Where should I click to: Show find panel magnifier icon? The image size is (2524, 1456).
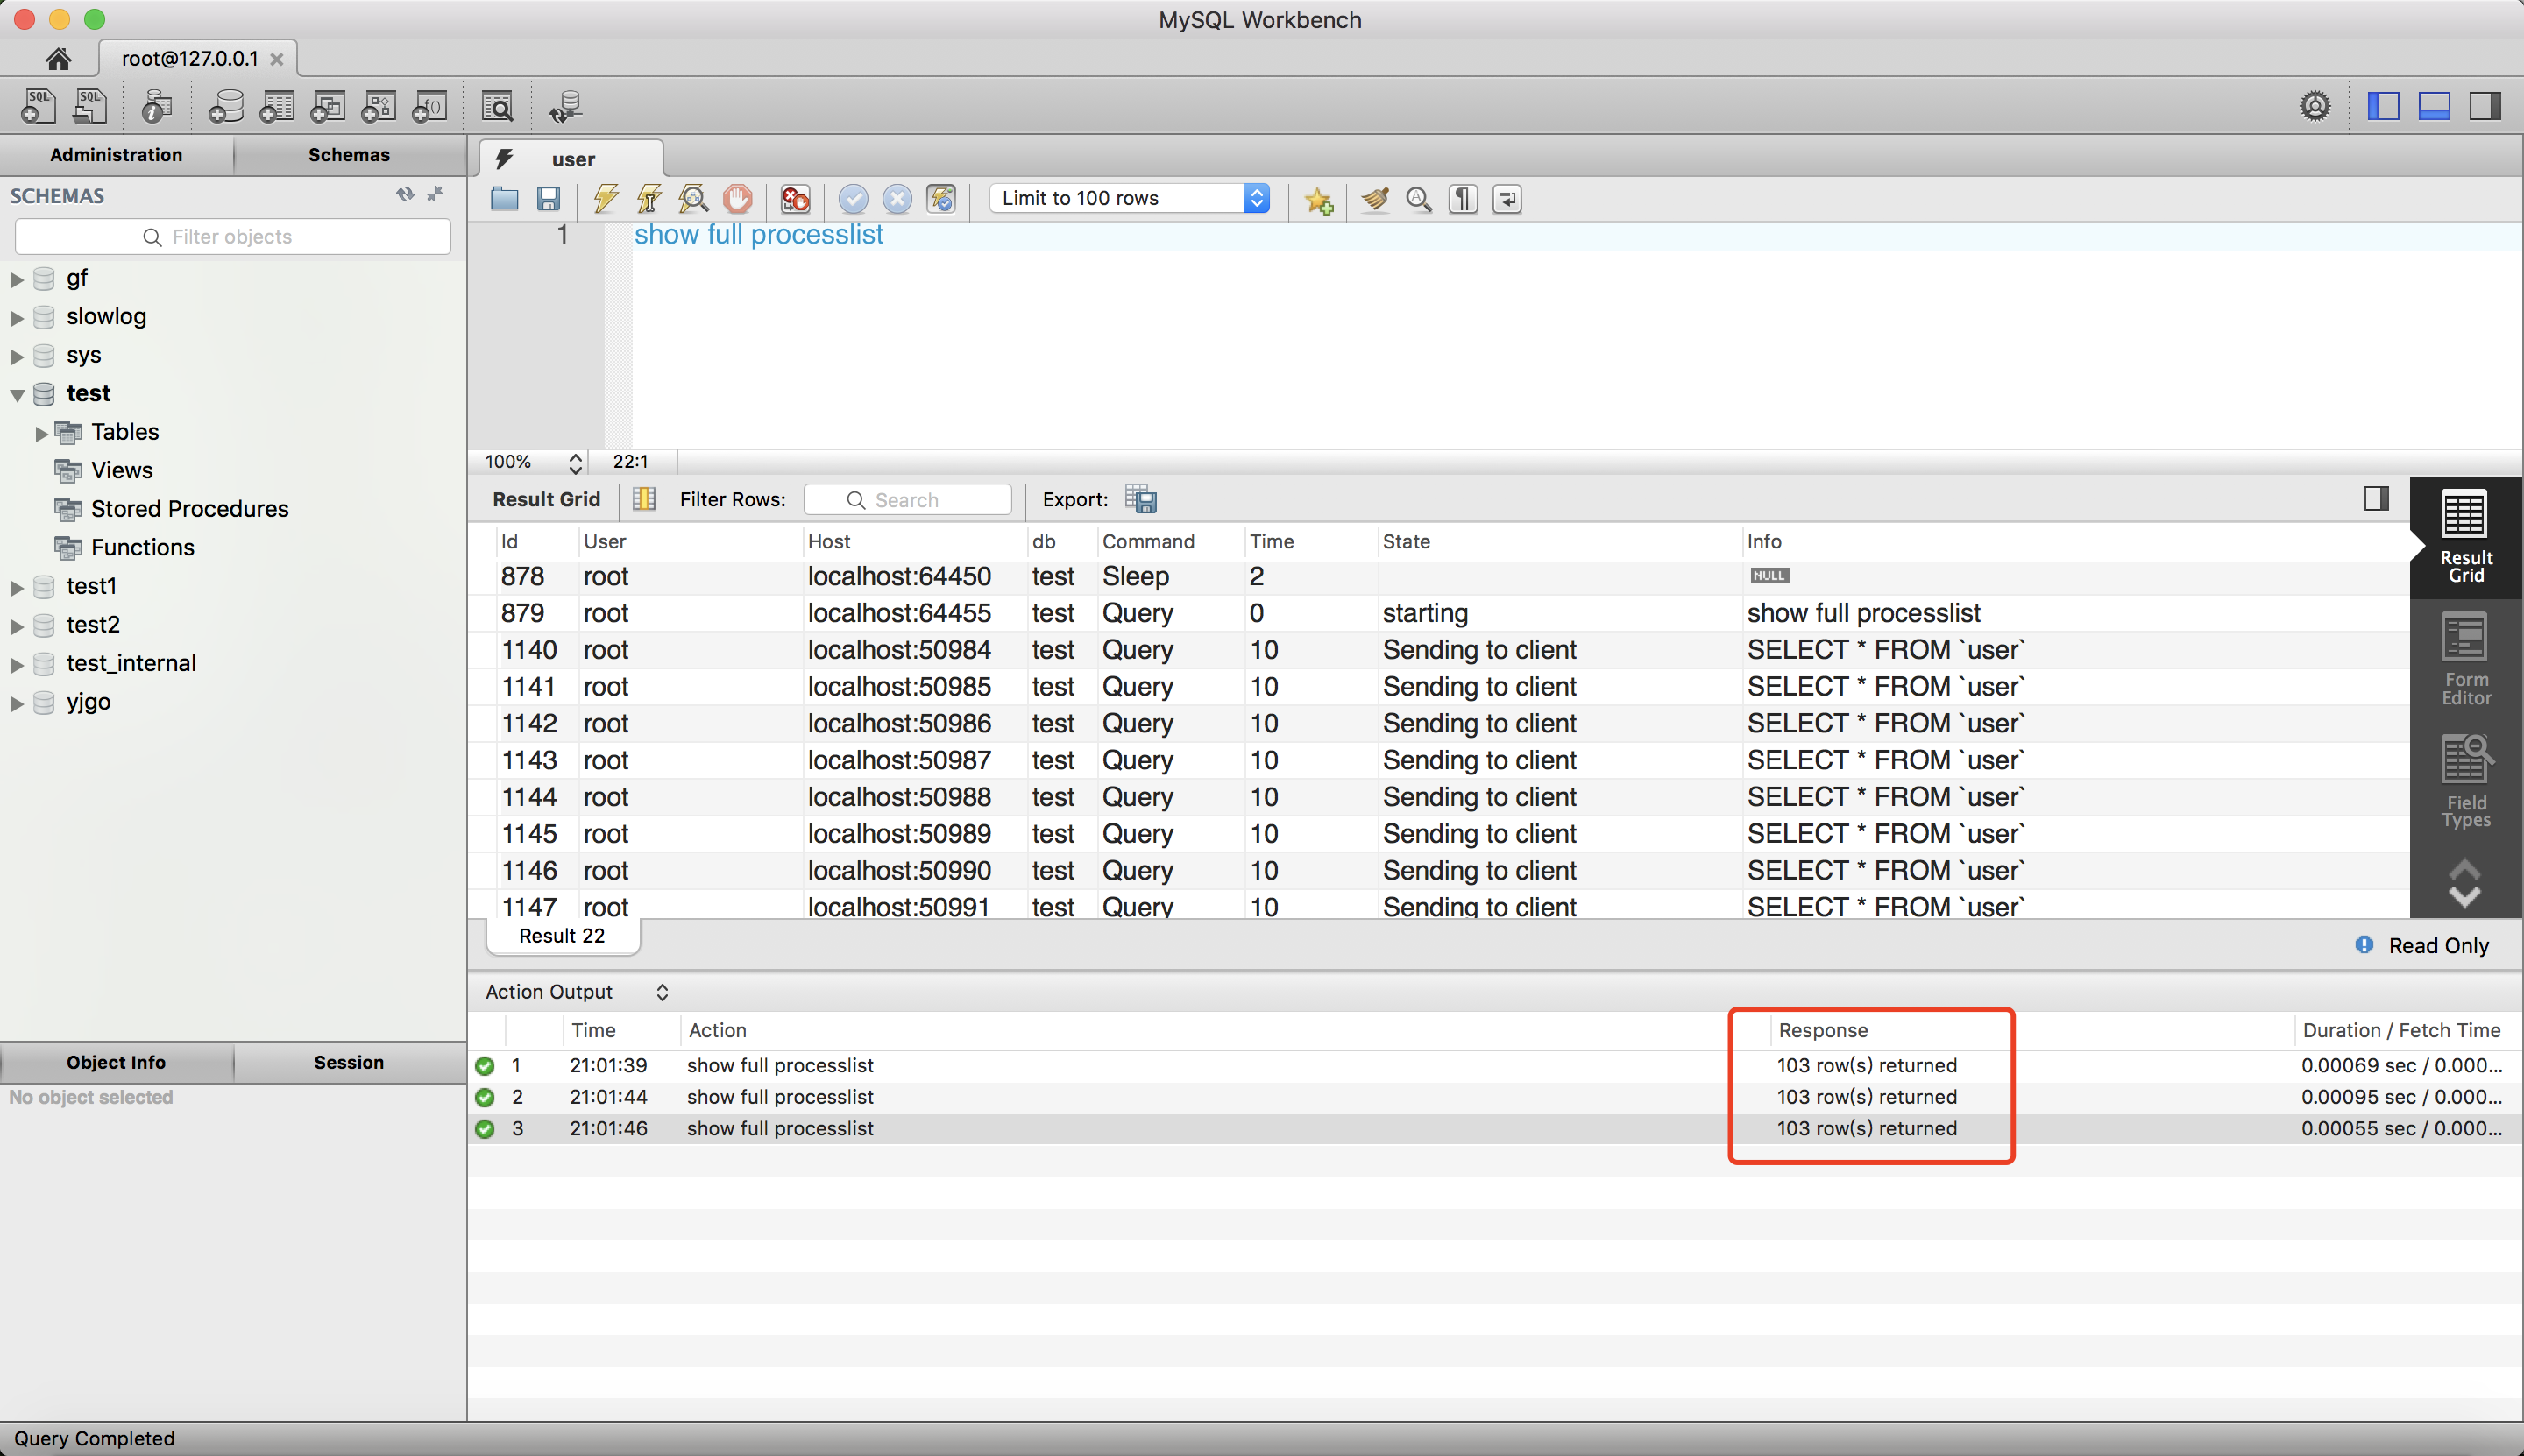[x=1419, y=198]
